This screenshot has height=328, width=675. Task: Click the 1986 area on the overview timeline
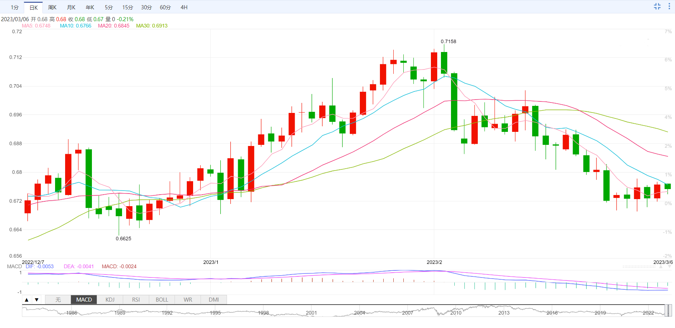[x=71, y=313]
